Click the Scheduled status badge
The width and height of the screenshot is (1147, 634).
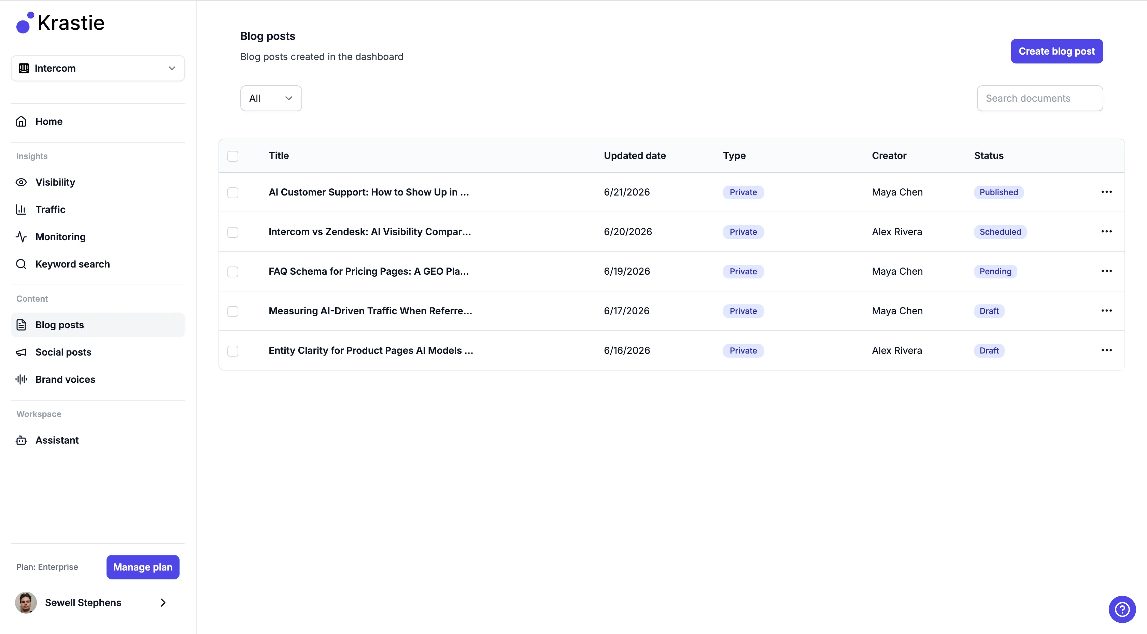tap(1000, 232)
